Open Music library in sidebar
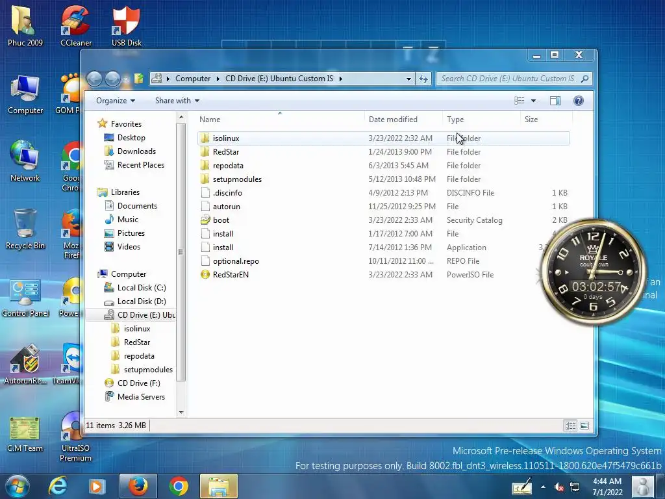 128,220
